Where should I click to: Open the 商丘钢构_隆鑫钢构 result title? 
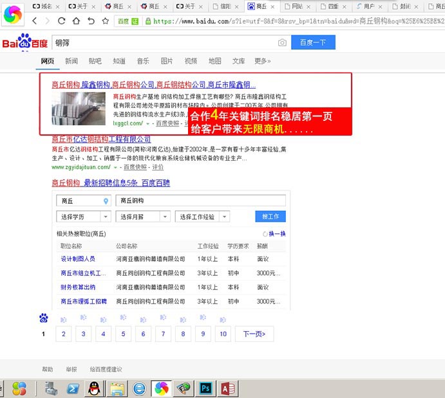tap(153, 85)
